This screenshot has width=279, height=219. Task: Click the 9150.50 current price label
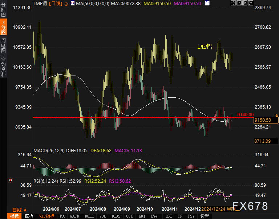pyautogui.click(x=263, y=120)
